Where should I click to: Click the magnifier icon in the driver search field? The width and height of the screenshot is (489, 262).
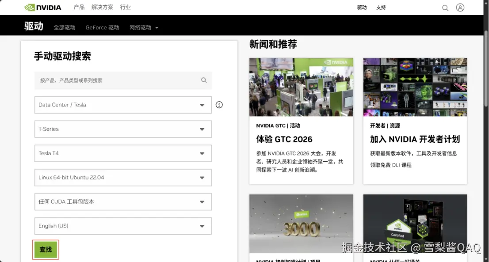pos(204,80)
